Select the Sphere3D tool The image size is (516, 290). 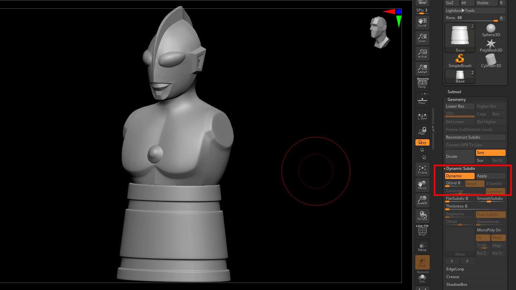491,30
